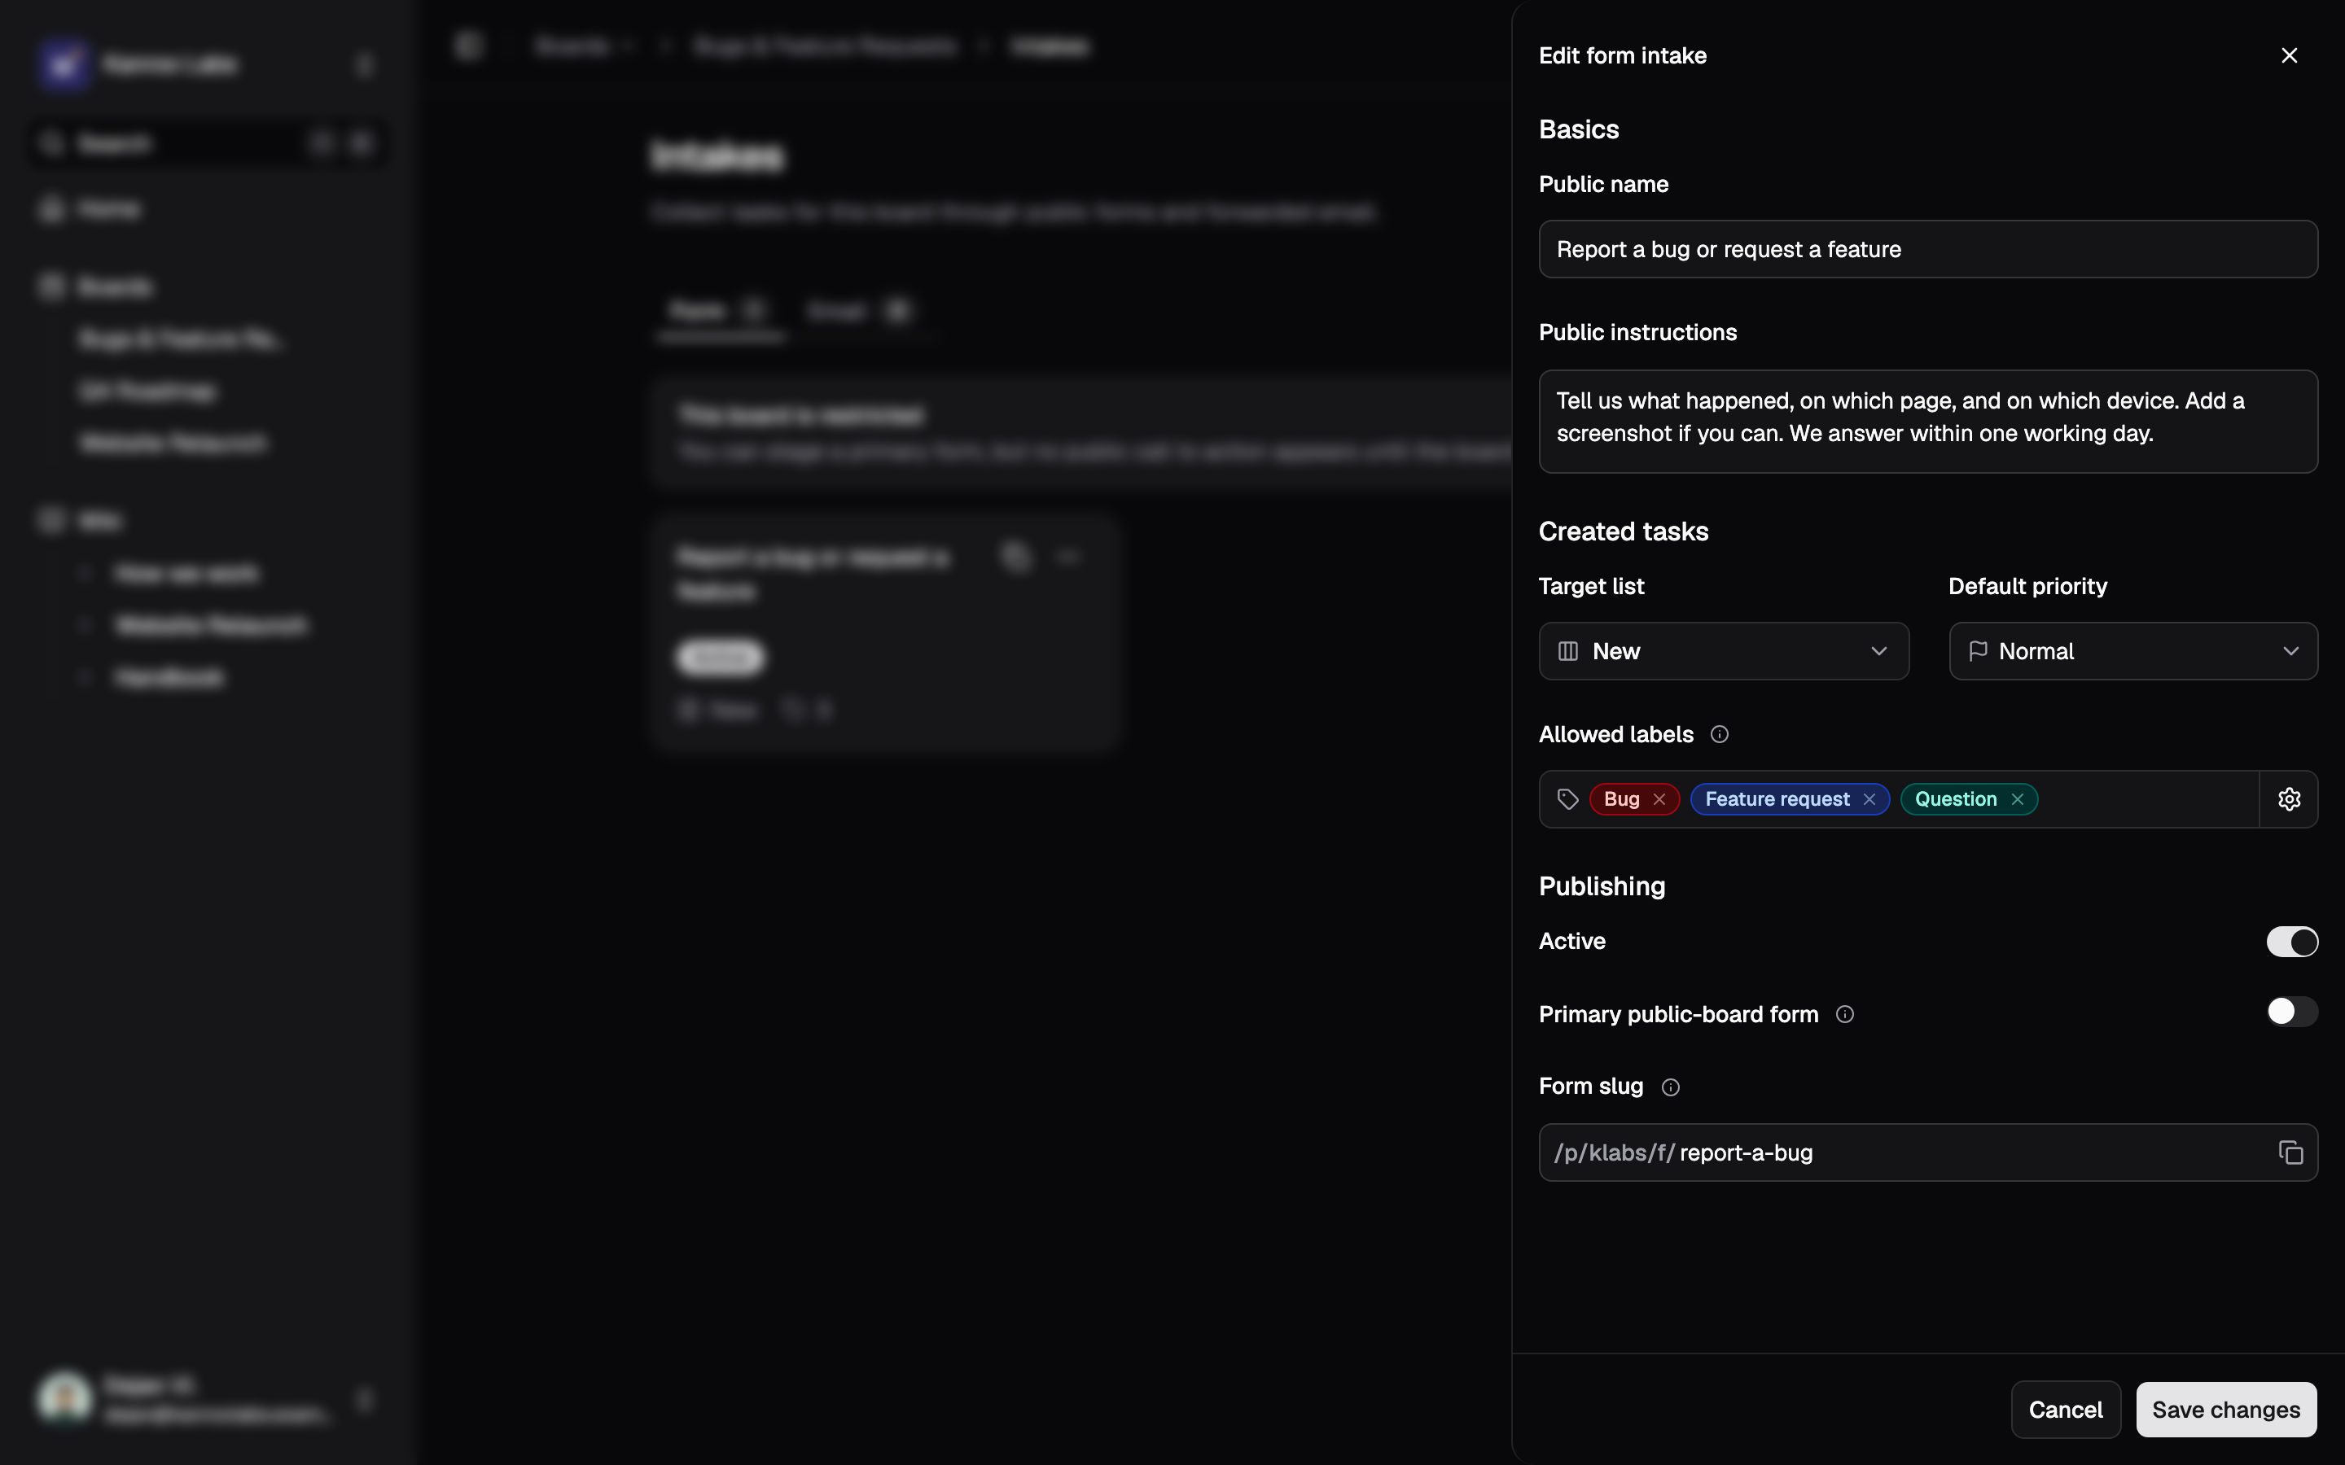Show info for Form slug

(x=1671, y=1087)
